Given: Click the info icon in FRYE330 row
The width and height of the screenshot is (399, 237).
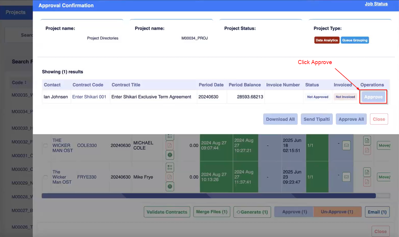Looking at the screenshot, I should click(170, 186).
